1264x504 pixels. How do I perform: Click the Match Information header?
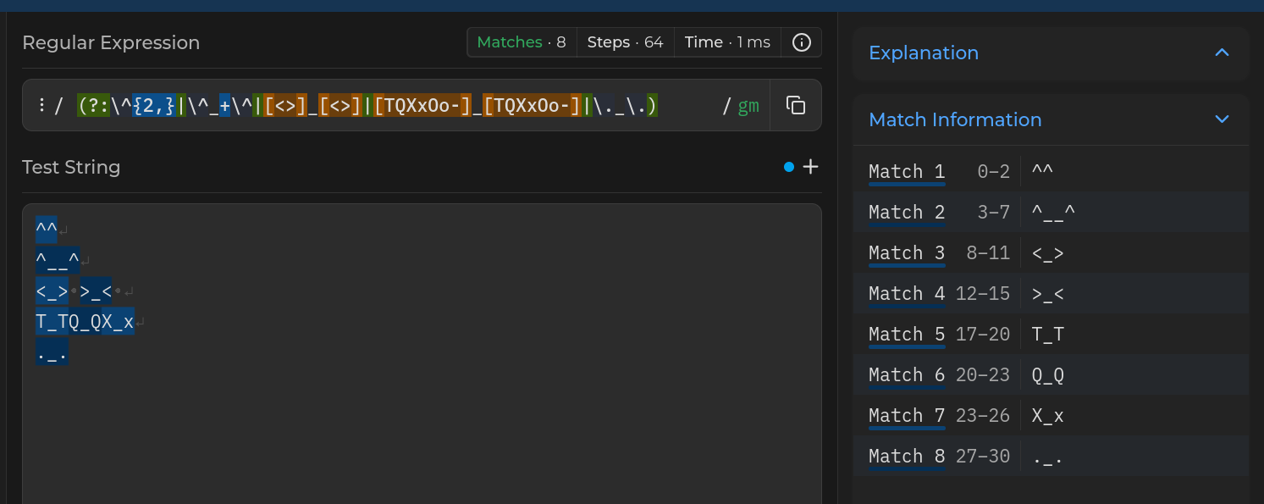1051,119
